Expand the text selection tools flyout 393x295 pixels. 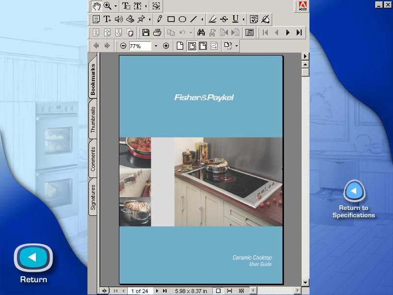click(x=145, y=6)
